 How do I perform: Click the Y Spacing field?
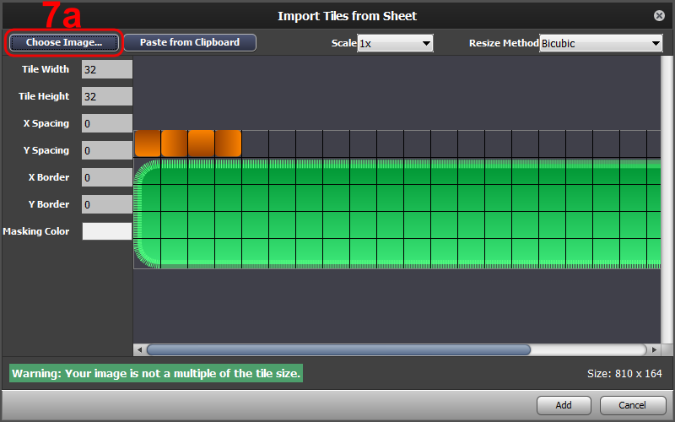(x=107, y=150)
